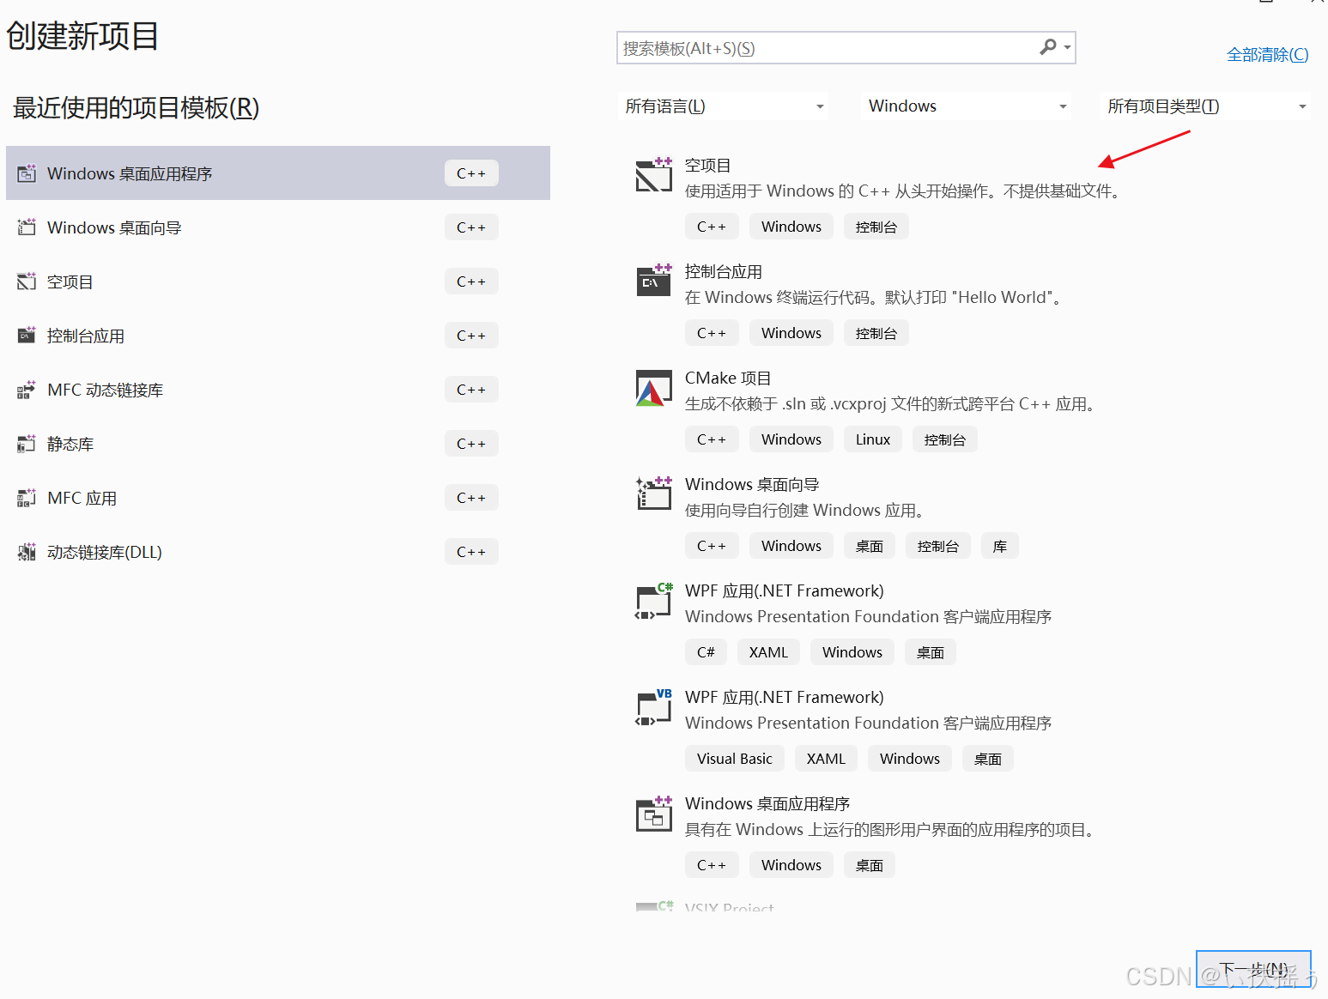
Task: Click the search magnifier icon
Action: [1048, 47]
